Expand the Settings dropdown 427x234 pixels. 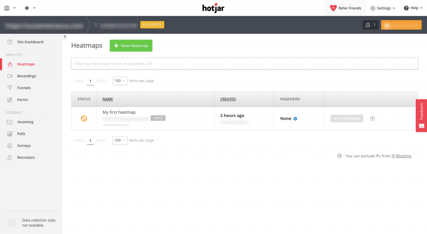coord(394,8)
